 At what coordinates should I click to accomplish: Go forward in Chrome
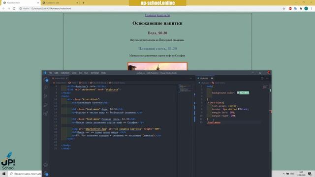(9, 8)
